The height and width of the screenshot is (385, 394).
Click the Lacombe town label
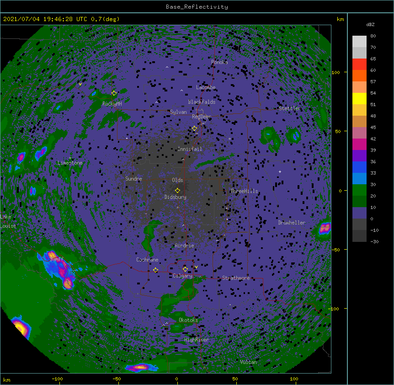point(206,87)
